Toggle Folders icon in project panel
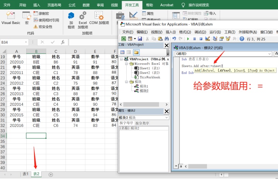Screen dimensions: 278x179 pos(136,52)
